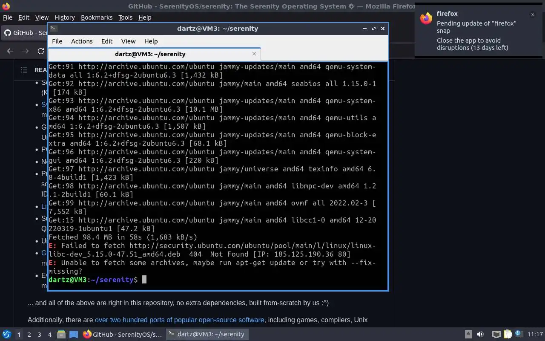Click the terminal window title-bar icon
This screenshot has width=545, height=341.
[53, 29]
